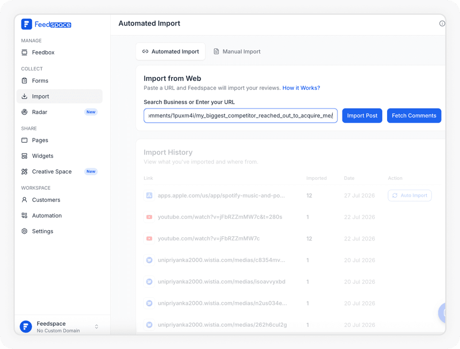Click the Import download icon
Image resolution: width=460 pixels, height=349 pixels.
(x=24, y=96)
